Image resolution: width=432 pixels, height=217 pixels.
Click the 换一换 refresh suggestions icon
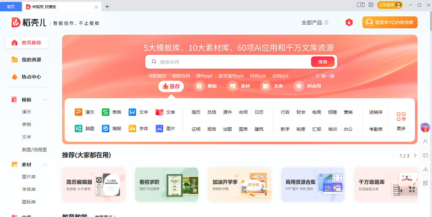(318, 76)
